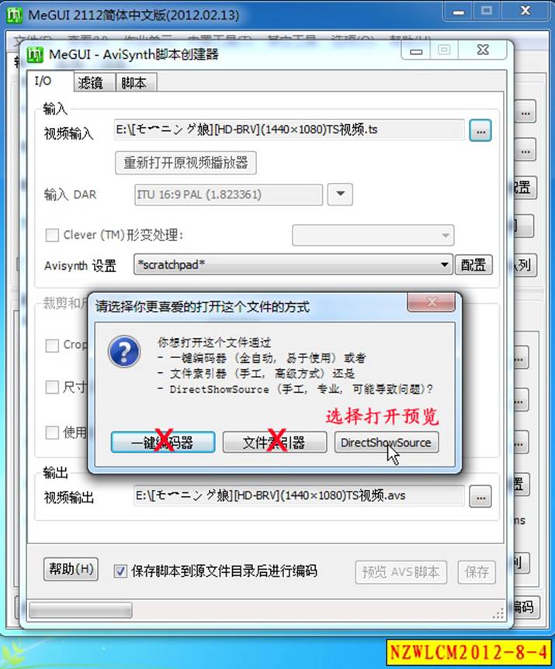
Task: Click the blue question mark dialog icon
Action: (124, 352)
